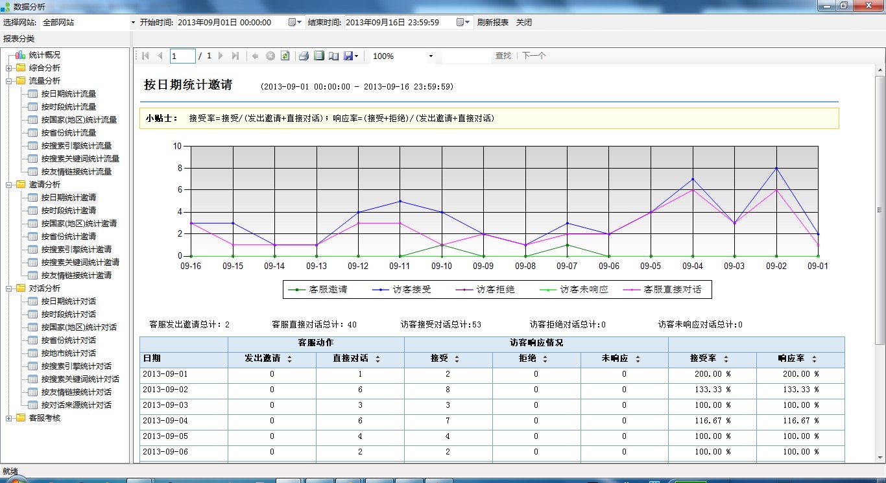Viewport: 886px width, 483px height.
Task: Sort table by 响应率 column
Action: (x=813, y=359)
